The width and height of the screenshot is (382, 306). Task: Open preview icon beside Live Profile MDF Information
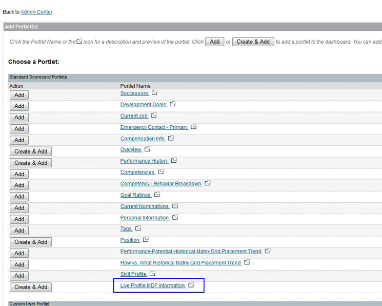(191, 285)
